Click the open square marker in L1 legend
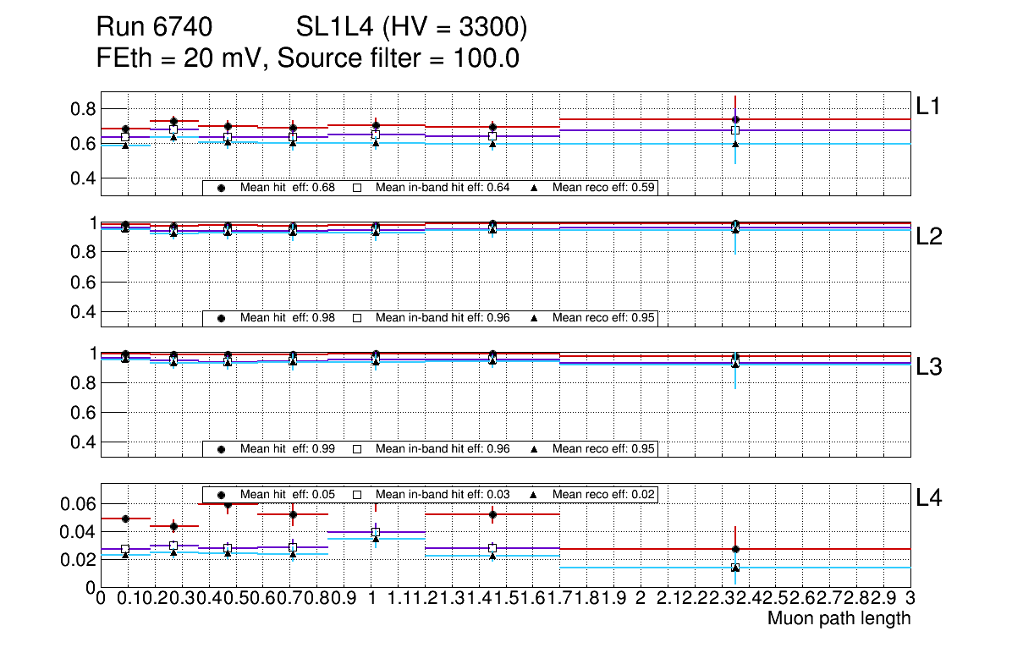Screen dimensions: 1012x653 [356, 188]
